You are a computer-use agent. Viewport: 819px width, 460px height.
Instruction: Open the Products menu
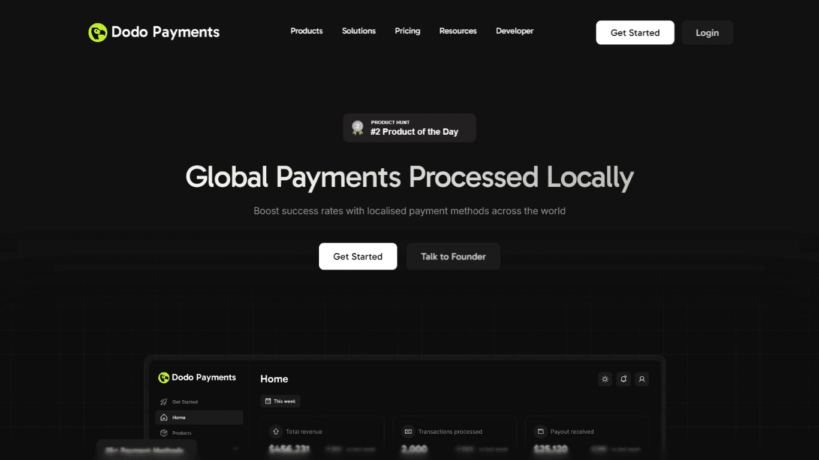tap(306, 31)
